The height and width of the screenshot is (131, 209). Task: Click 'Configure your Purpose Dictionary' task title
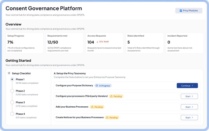pyautogui.click(x=74, y=85)
